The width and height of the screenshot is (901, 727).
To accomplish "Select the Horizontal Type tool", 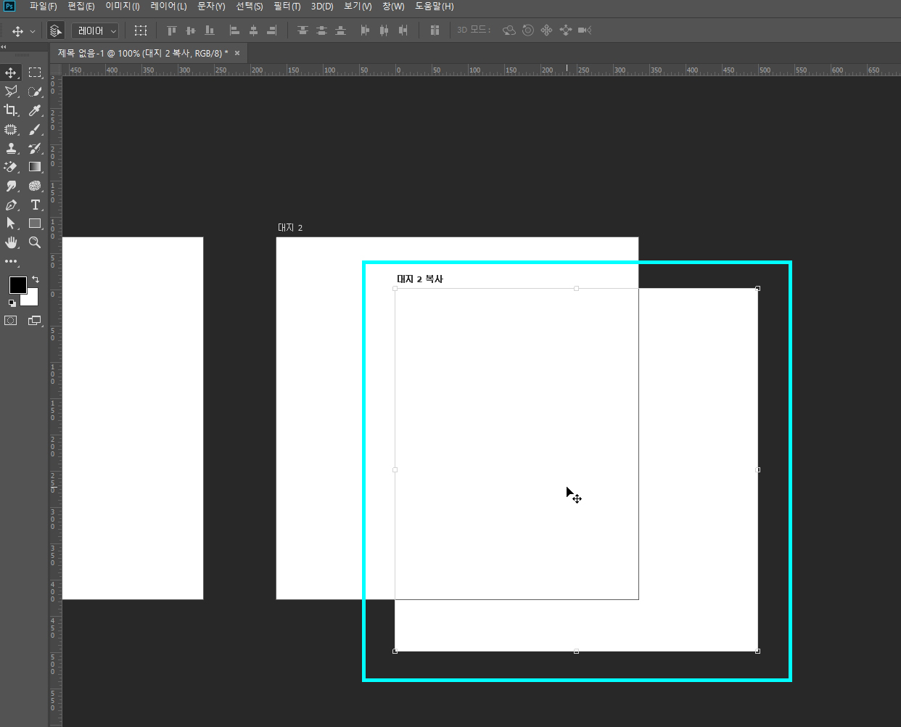I will [35, 205].
